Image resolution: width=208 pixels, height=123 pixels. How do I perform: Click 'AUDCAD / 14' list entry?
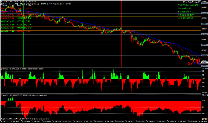7,28
